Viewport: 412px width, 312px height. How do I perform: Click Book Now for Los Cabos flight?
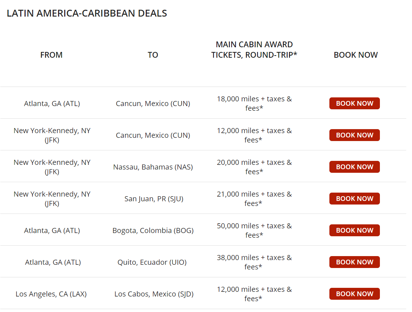(354, 294)
